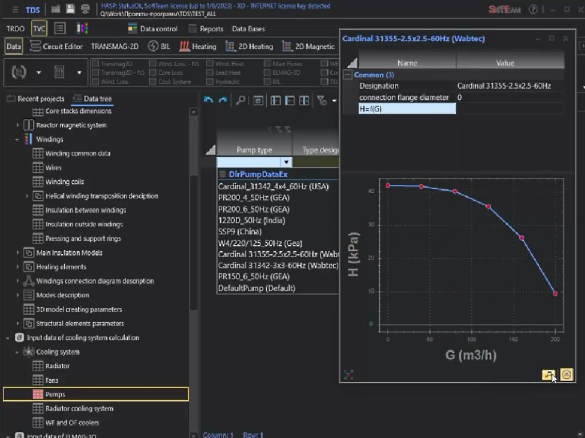Click the magnifier search icon

[241, 100]
